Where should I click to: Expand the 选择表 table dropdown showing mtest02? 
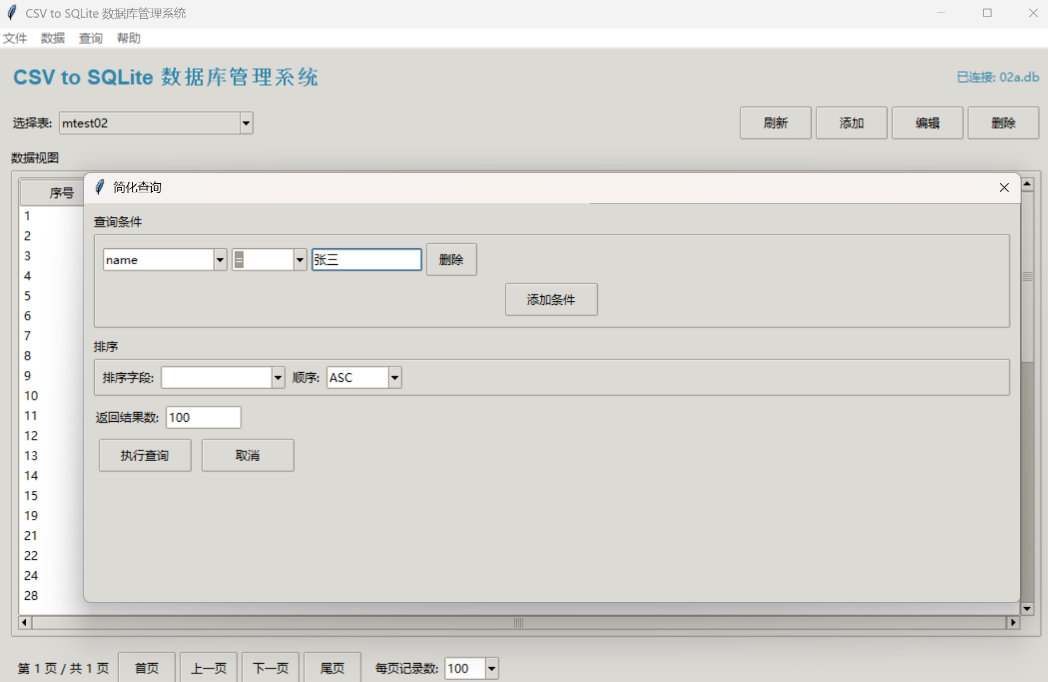[x=245, y=123]
